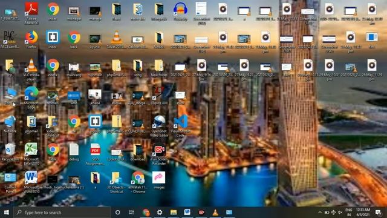Open VLC media player shortcut
Image resolution: width=387 pixels, height=218 pixels.
click(x=31, y=70)
